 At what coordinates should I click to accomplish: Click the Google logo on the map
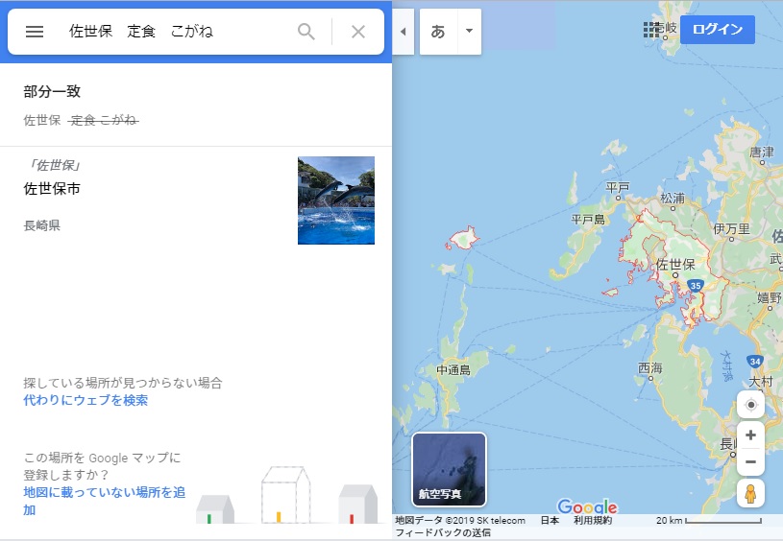tap(587, 507)
